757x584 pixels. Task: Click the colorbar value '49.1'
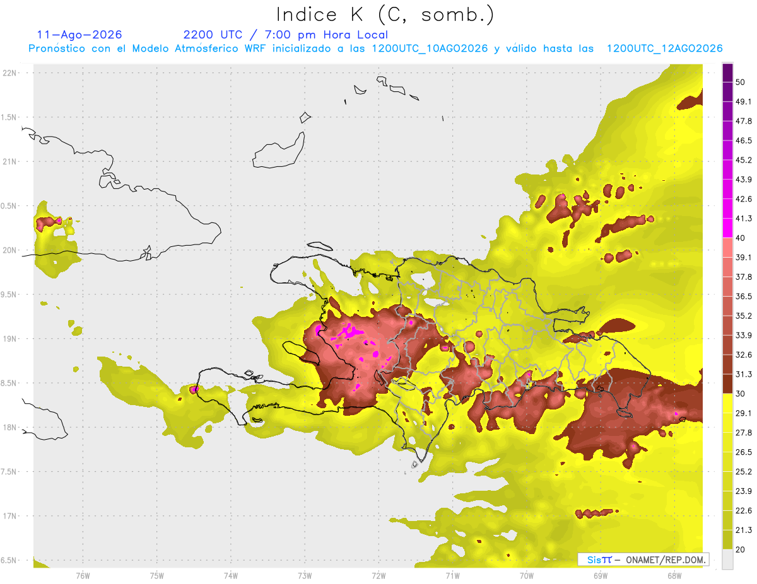(743, 101)
